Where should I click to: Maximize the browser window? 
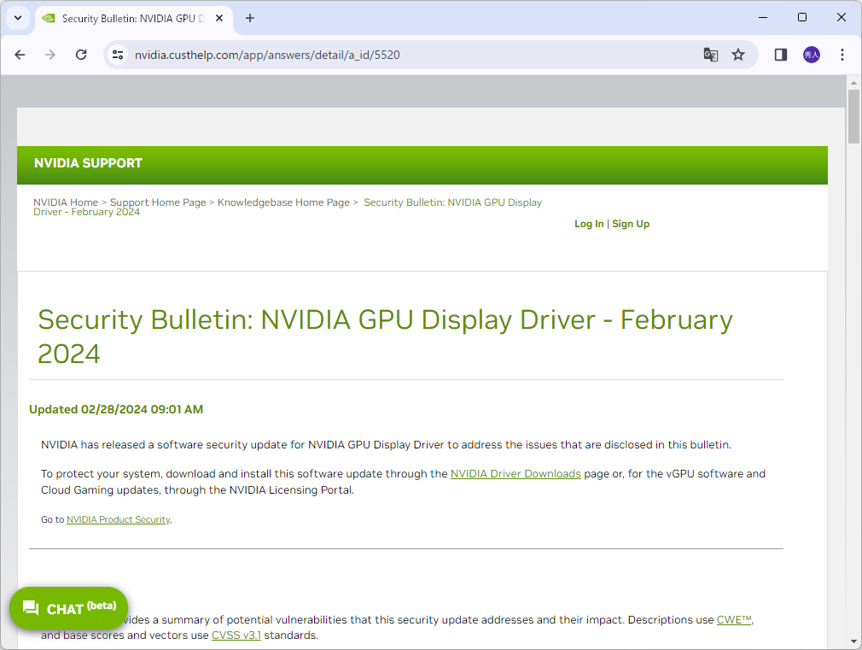(x=802, y=18)
